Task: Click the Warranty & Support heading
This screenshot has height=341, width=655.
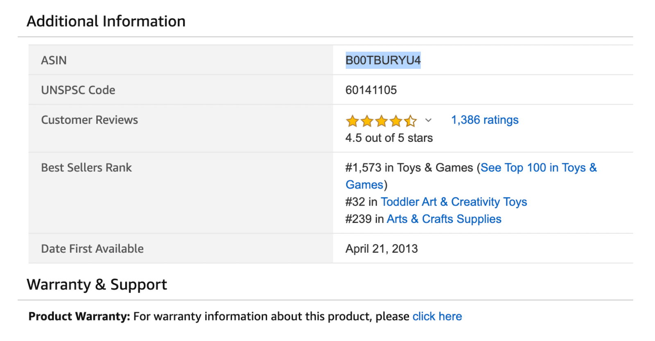Action: (x=97, y=285)
